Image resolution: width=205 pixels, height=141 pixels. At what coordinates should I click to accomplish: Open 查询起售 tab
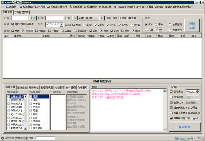click(22, 88)
